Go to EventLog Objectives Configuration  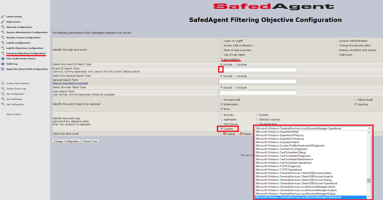[x=26, y=53]
